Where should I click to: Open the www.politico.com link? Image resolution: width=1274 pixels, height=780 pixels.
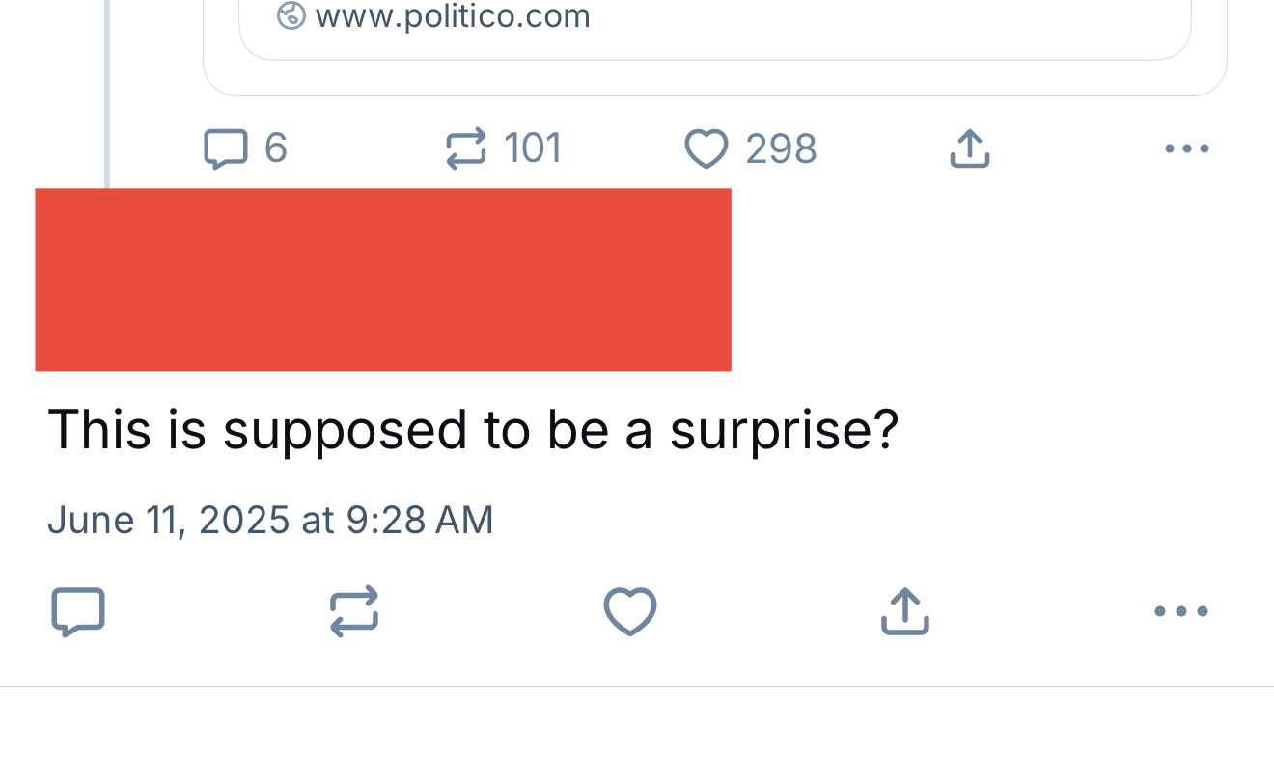point(452,16)
